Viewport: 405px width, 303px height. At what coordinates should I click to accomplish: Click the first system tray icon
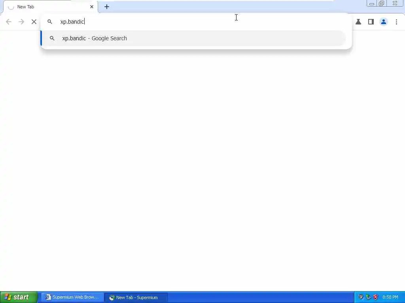click(x=361, y=297)
